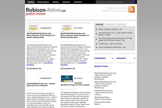
Task: Open the Contact menu item
Action: 78,2
